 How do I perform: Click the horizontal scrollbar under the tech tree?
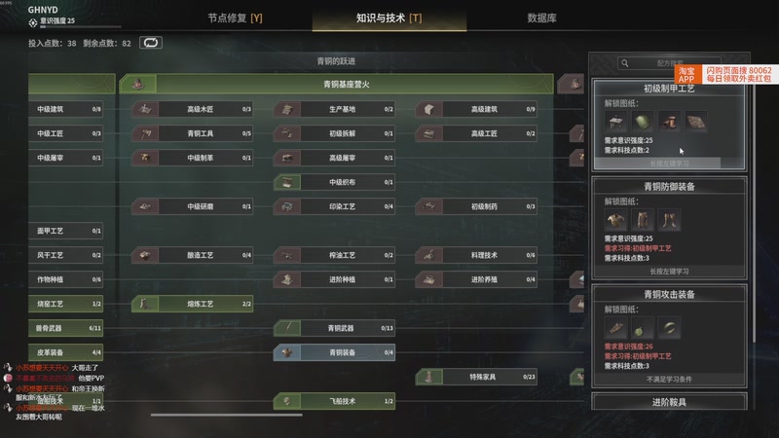(227, 415)
